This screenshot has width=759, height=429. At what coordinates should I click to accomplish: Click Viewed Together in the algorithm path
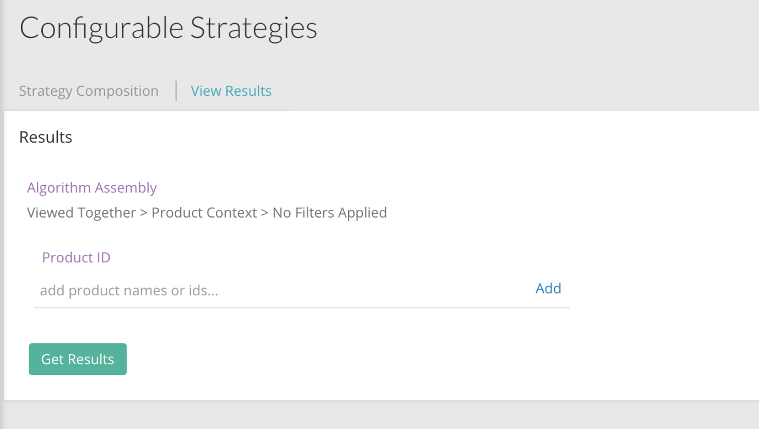point(82,213)
